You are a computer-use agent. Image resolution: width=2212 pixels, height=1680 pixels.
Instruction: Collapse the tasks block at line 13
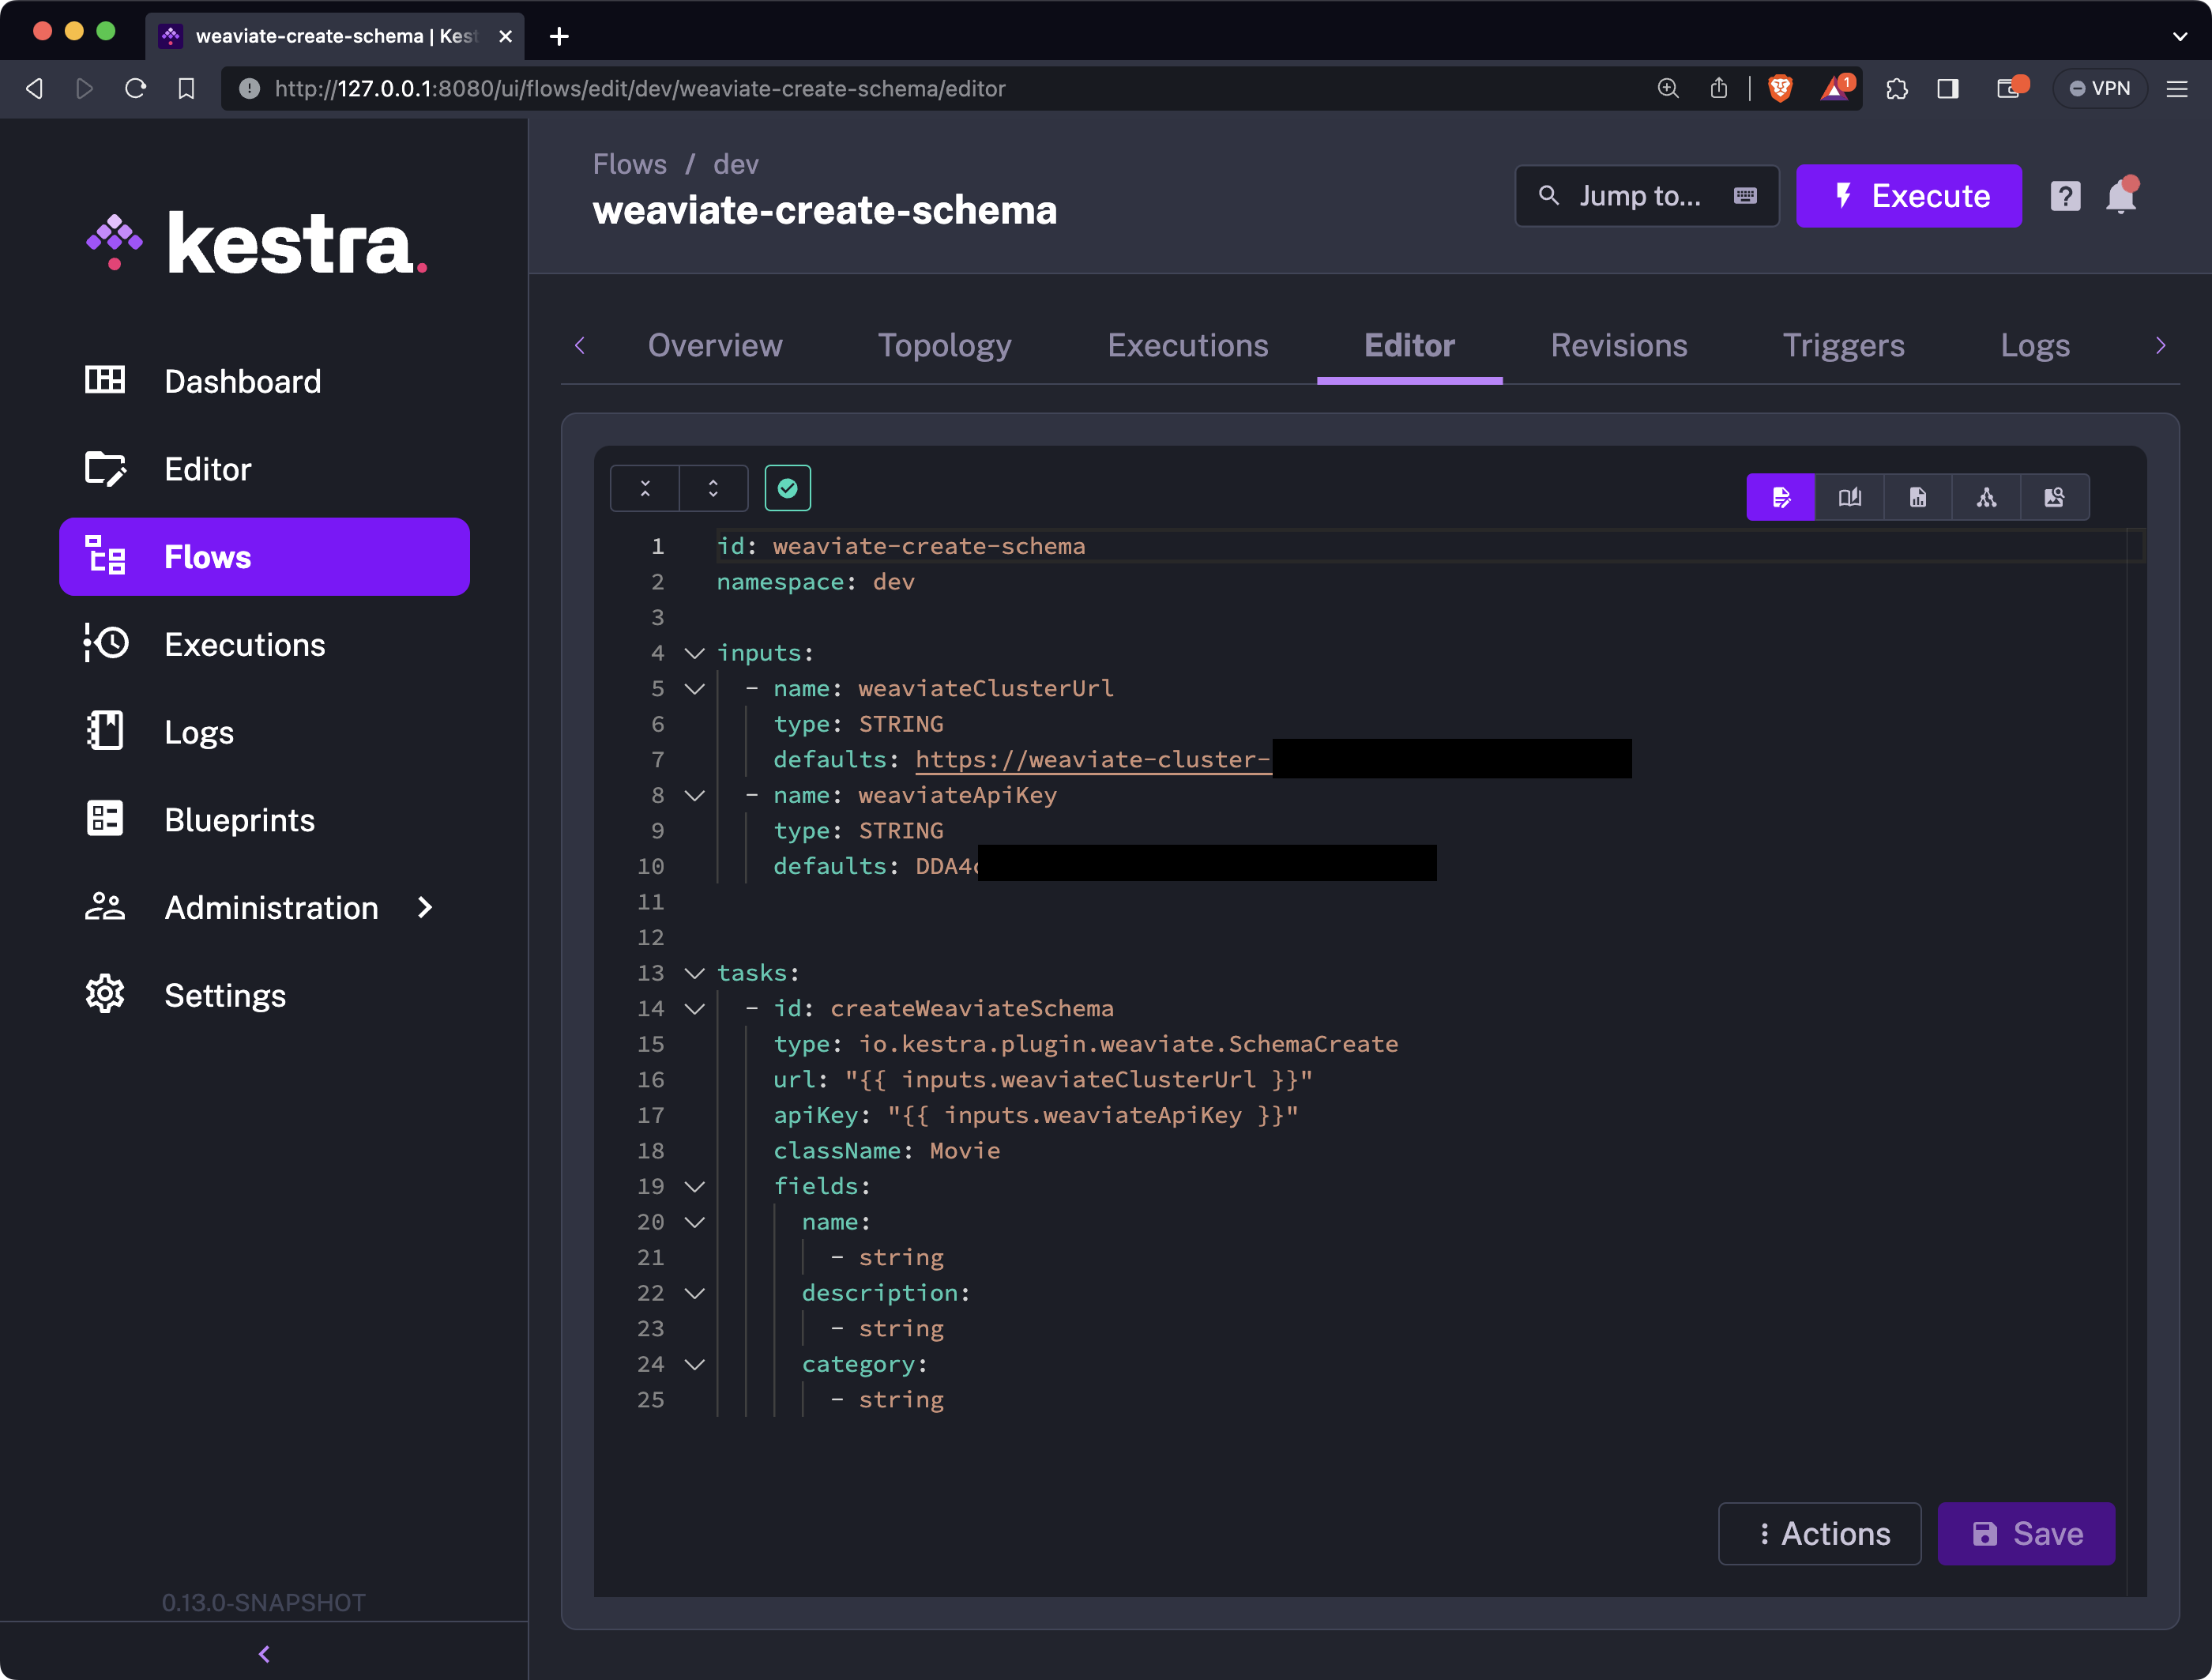point(695,973)
